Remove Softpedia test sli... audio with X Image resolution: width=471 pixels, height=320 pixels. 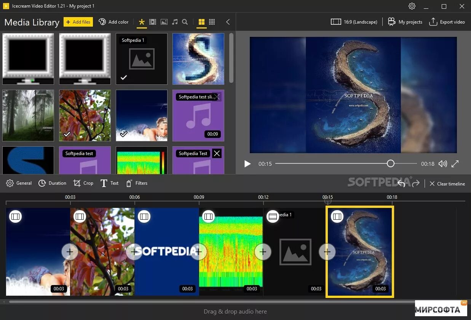pos(217,97)
